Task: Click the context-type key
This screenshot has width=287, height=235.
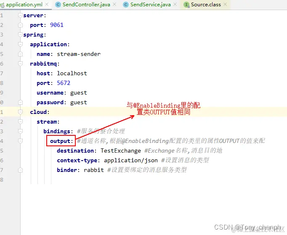Action: [77, 161]
